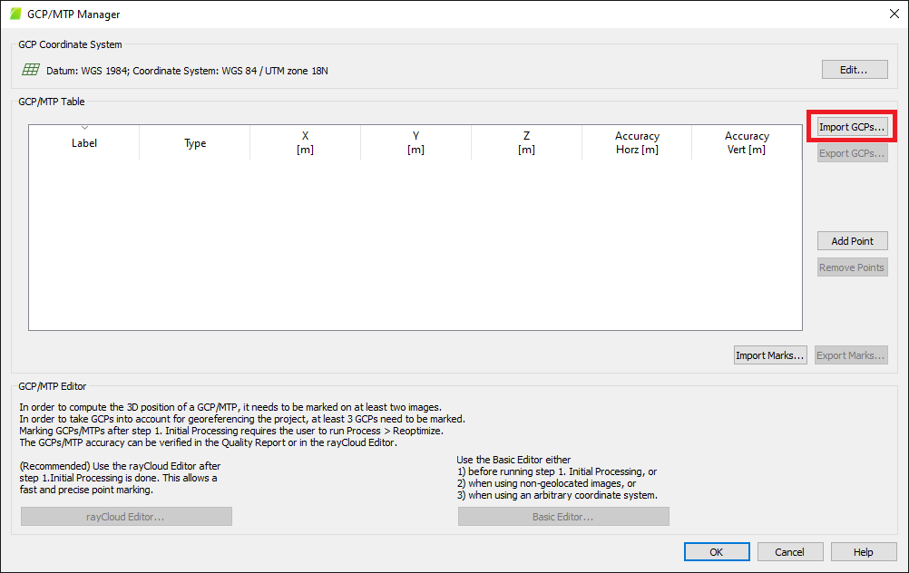The width and height of the screenshot is (909, 573).
Task: Click the coordinate system grid icon
Action: (31, 70)
